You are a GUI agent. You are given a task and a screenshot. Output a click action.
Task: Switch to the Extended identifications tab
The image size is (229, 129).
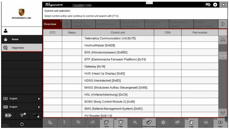(83, 24)
